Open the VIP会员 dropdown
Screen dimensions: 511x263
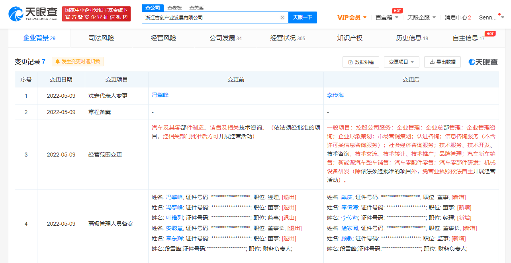coord(352,17)
